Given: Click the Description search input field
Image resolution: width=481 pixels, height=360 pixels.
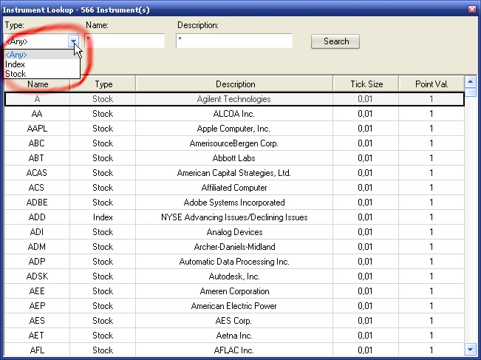Looking at the screenshot, I should (x=234, y=41).
